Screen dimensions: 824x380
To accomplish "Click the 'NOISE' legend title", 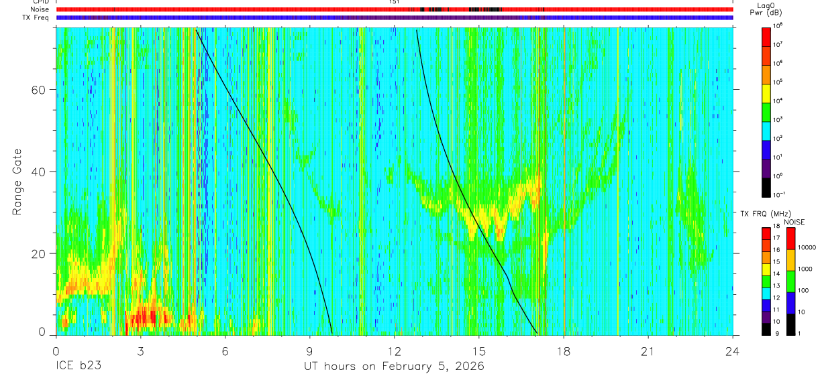I will point(796,221).
